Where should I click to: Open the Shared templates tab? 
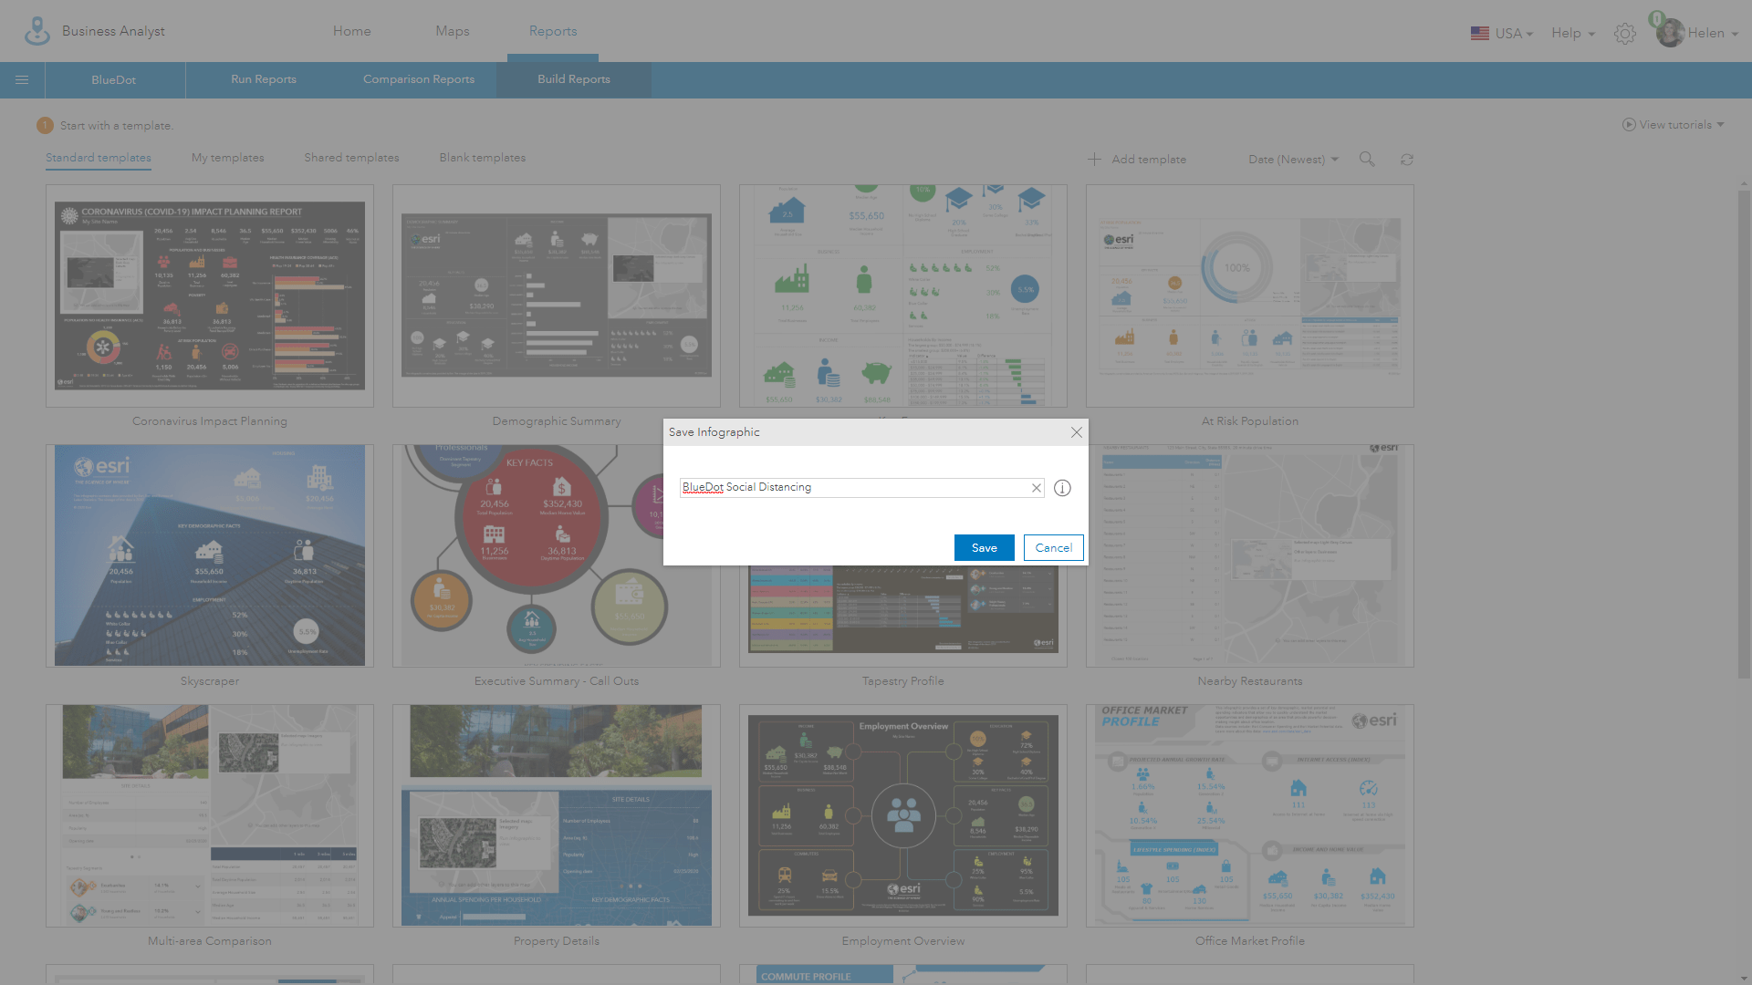coord(352,158)
